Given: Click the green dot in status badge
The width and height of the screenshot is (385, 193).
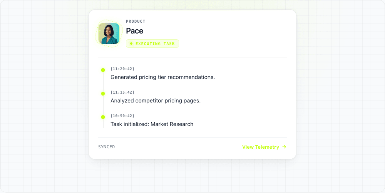Looking at the screenshot, I should click(x=131, y=44).
